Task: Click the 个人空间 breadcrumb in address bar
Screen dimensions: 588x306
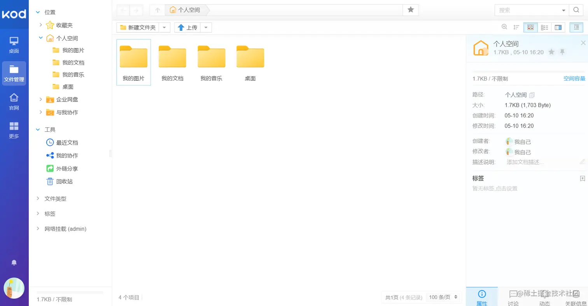Action: pos(185,10)
